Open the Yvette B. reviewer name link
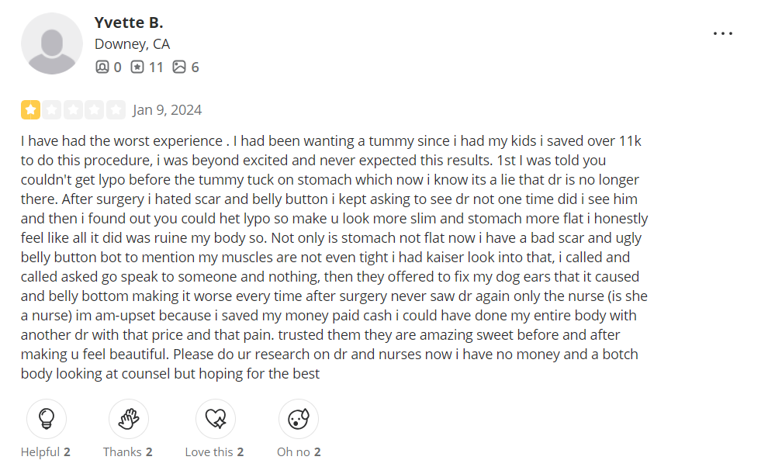768x467 pixels. pos(129,22)
